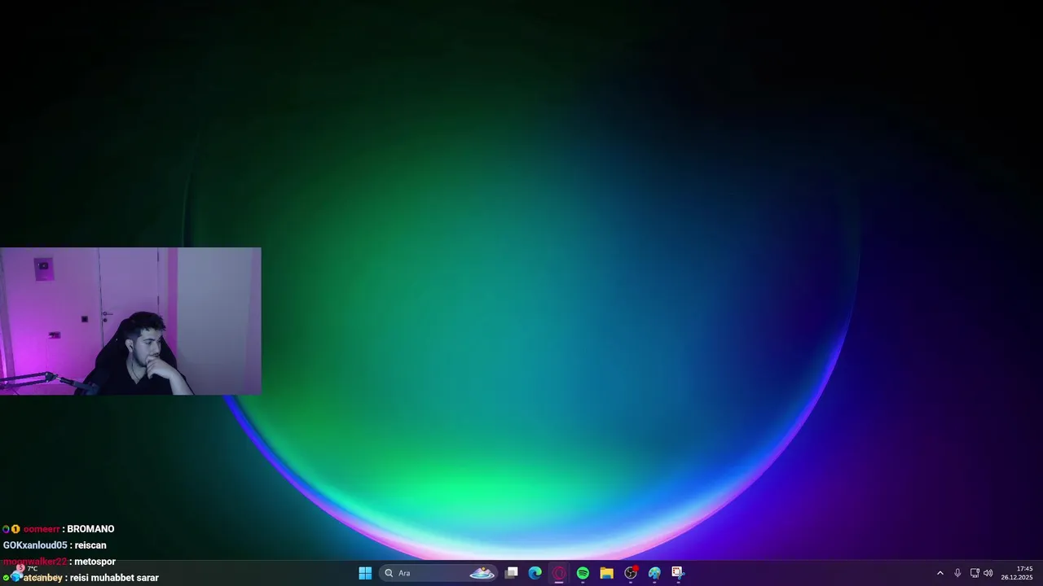Image resolution: width=1043 pixels, height=586 pixels.
Task: Switch to Opera GX in taskbar
Action: click(x=559, y=573)
